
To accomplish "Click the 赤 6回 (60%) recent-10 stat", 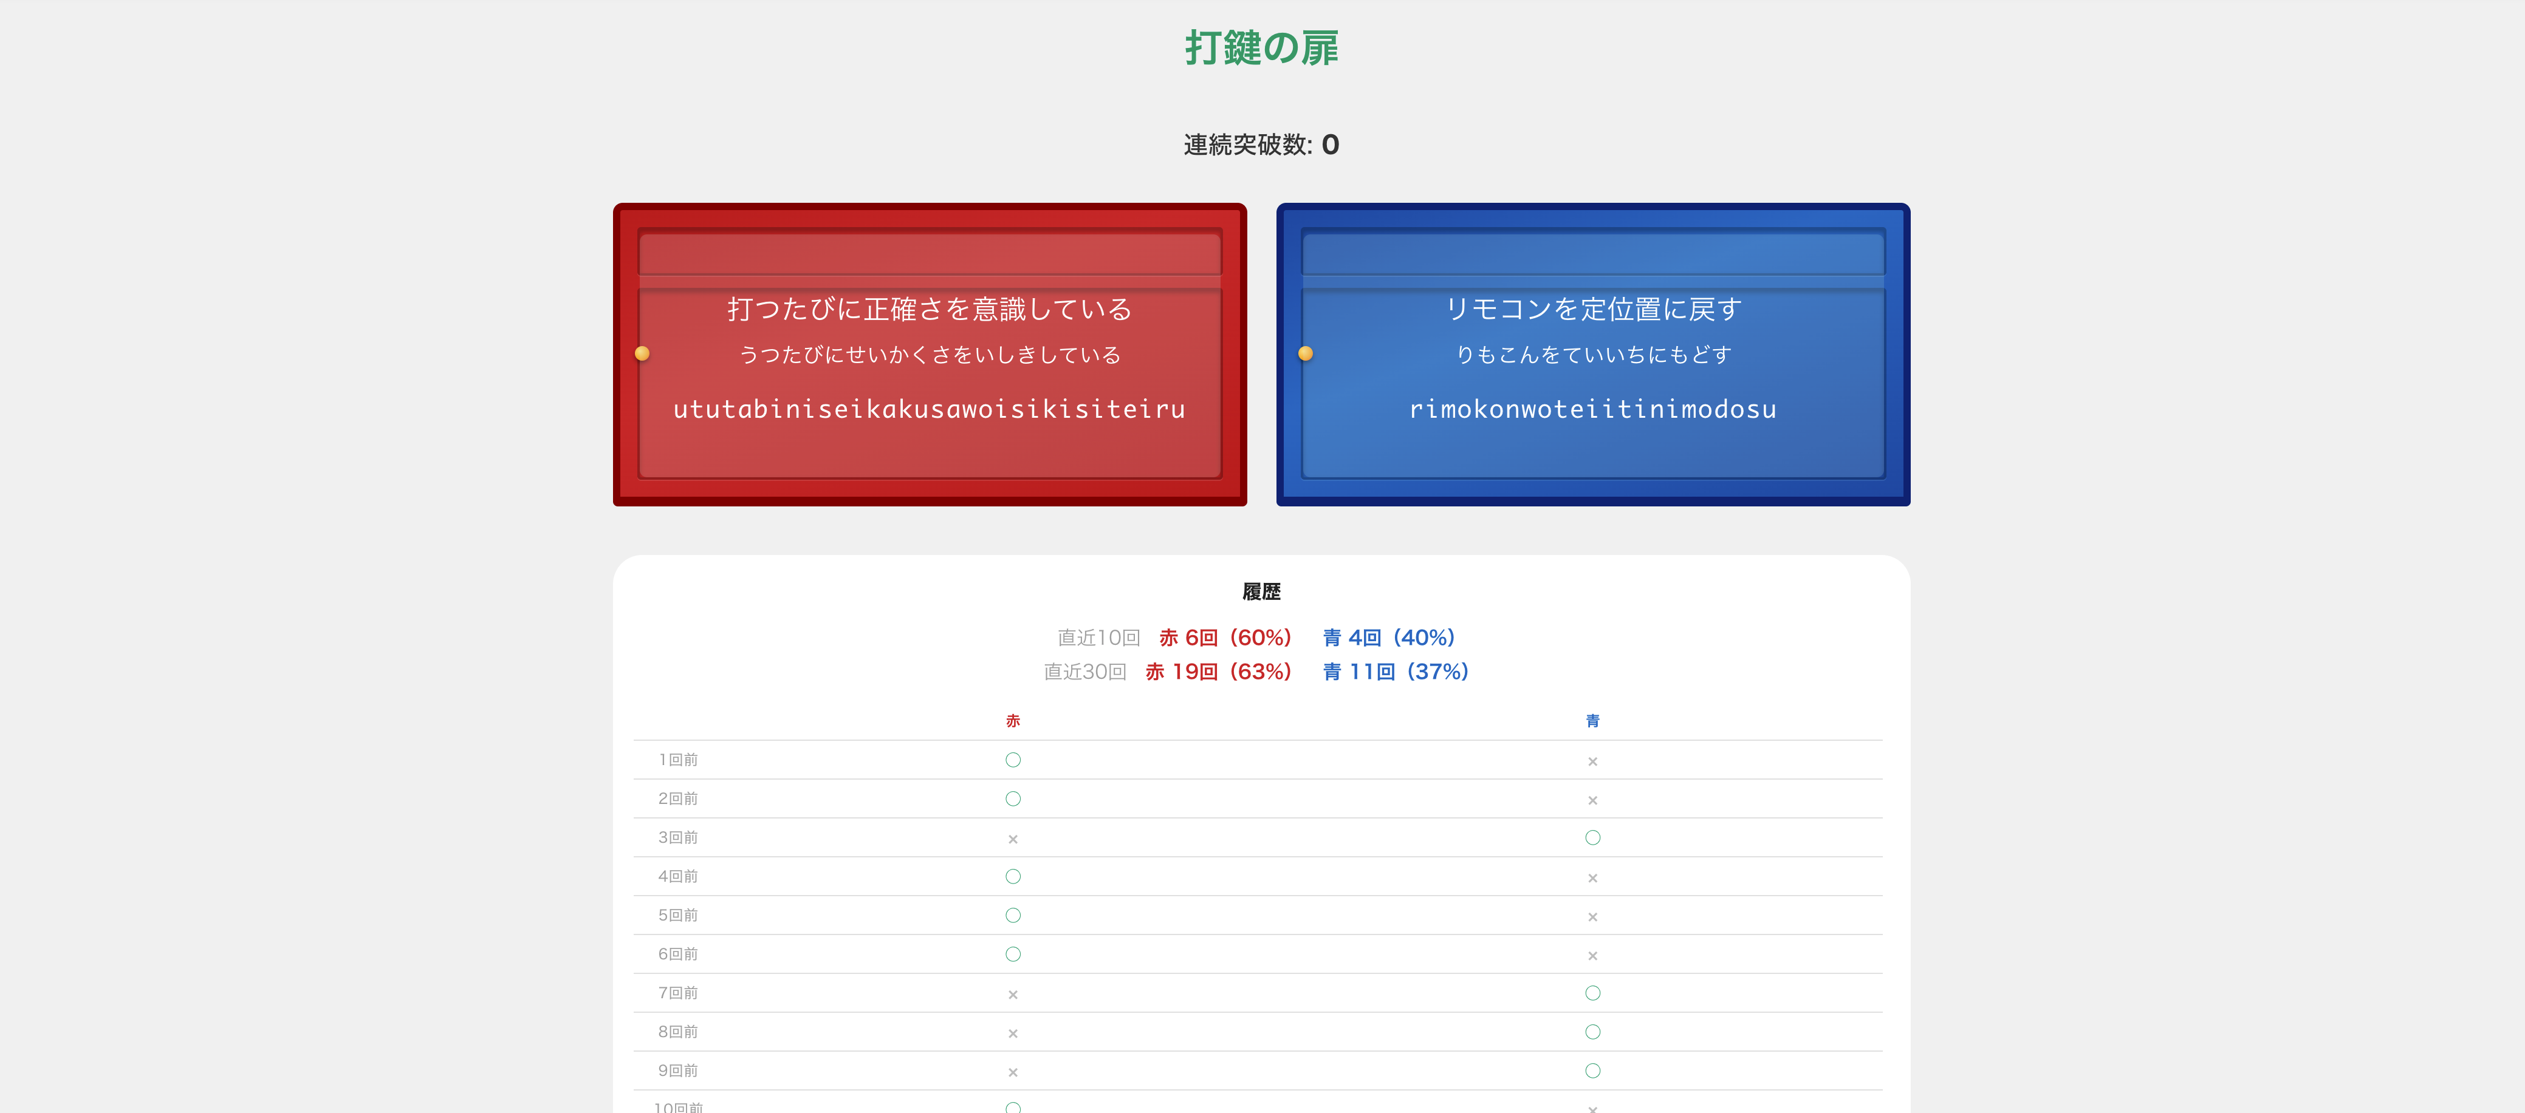I will [x=1224, y=638].
